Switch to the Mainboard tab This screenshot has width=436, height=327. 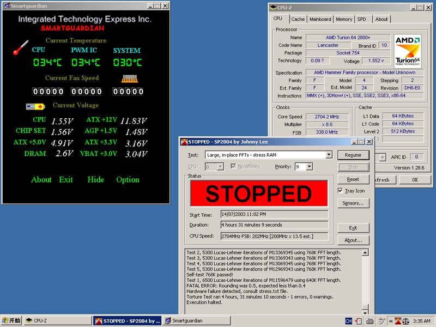pyautogui.click(x=320, y=19)
